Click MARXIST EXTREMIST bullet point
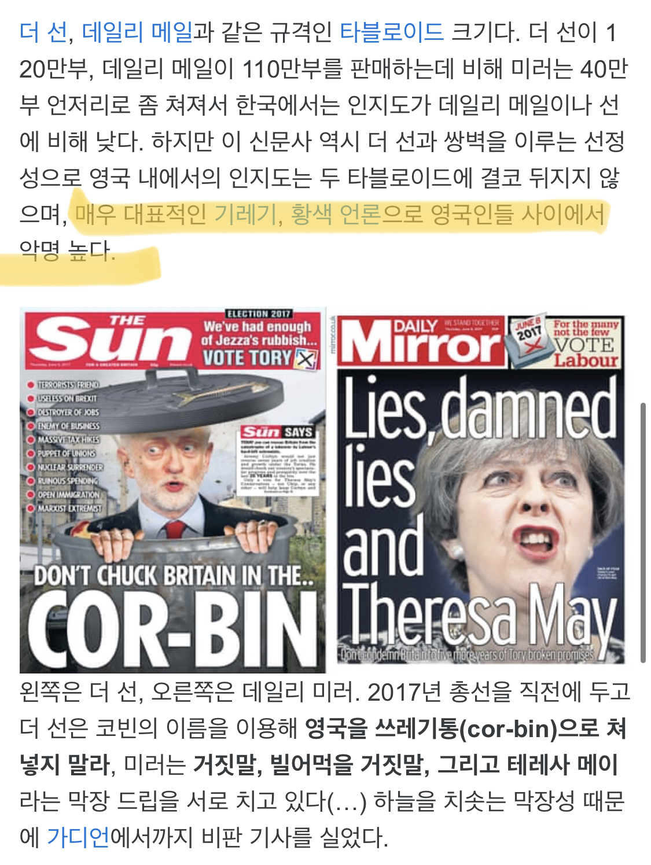651x865 pixels. coord(65,509)
